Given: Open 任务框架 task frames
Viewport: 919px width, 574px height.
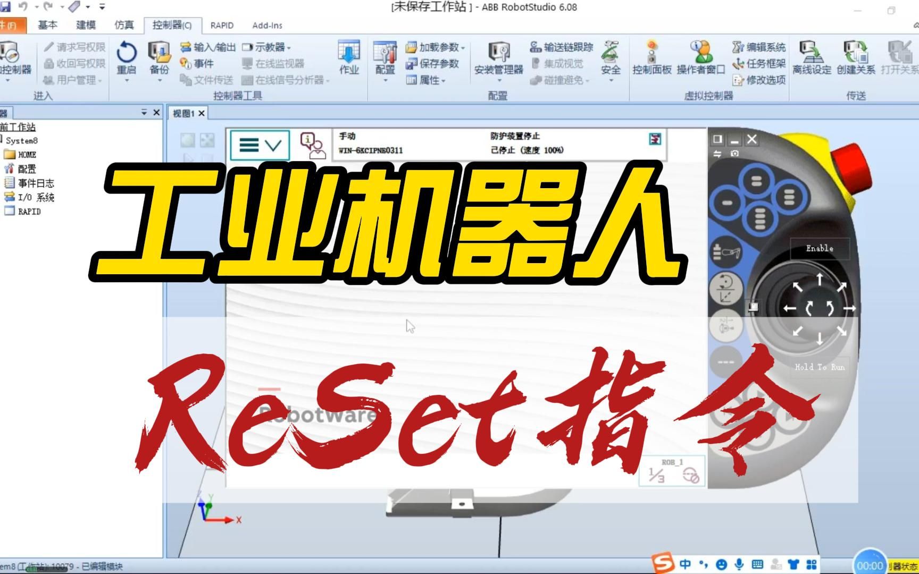Looking at the screenshot, I should [759, 64].
